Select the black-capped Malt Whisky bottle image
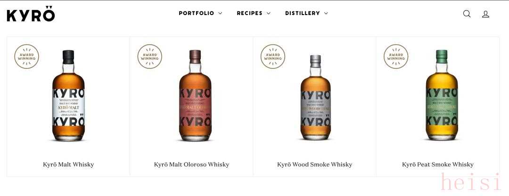Image resolution: width=509 pixels, height=196 pixels. click(68, 95)
